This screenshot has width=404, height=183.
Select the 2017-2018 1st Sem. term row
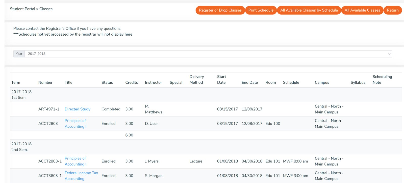(206, 95)
